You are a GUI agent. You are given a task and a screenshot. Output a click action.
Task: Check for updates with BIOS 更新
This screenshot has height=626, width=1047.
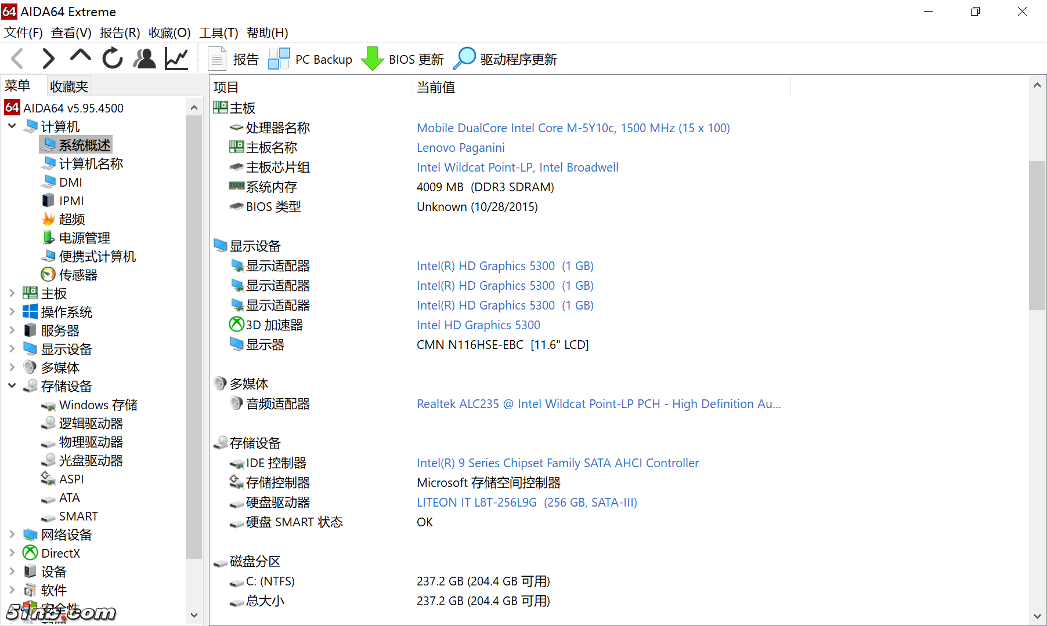pos(403,59)
